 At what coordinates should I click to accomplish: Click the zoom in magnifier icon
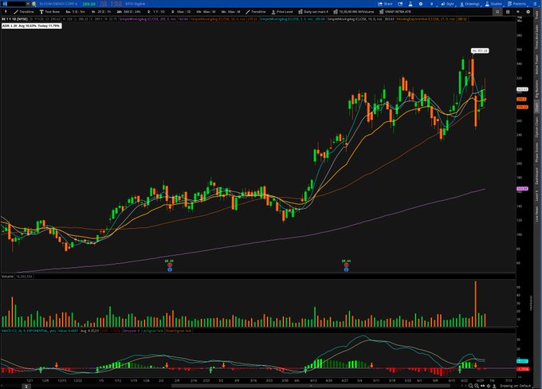(477, 386)
